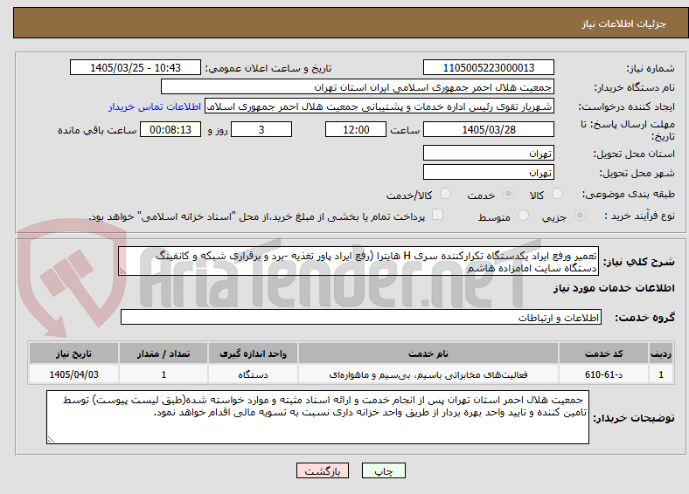Viewport: 689px width, 494px height.
Task: Select the کالا/خدمت radio button
Action: pos(446,194)
